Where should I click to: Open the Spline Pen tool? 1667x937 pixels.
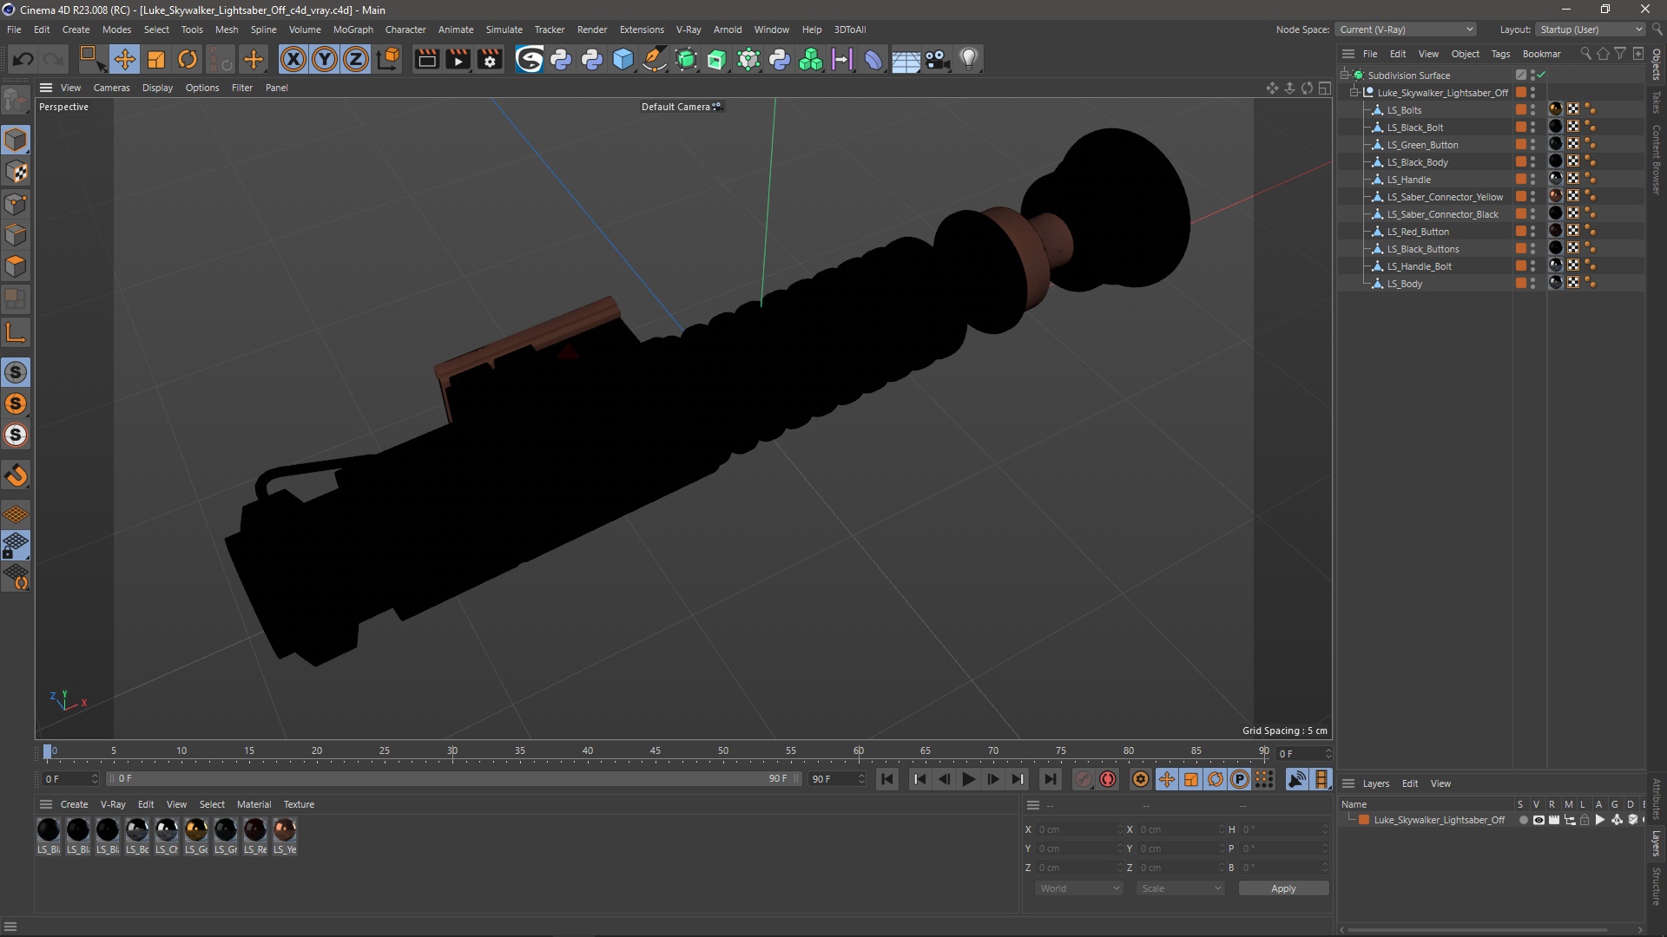655,59
